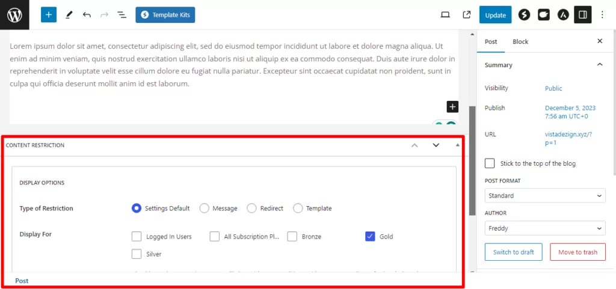Image resolution: width=616 pixels, height=289 pixels.
Task: Open the Public visibility link
Action: click(x=553, y=88)
